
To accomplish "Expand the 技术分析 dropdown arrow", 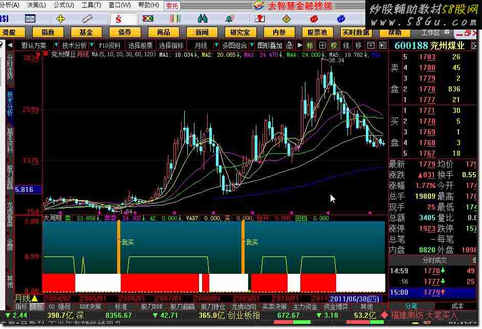I will tap(92, 45).
